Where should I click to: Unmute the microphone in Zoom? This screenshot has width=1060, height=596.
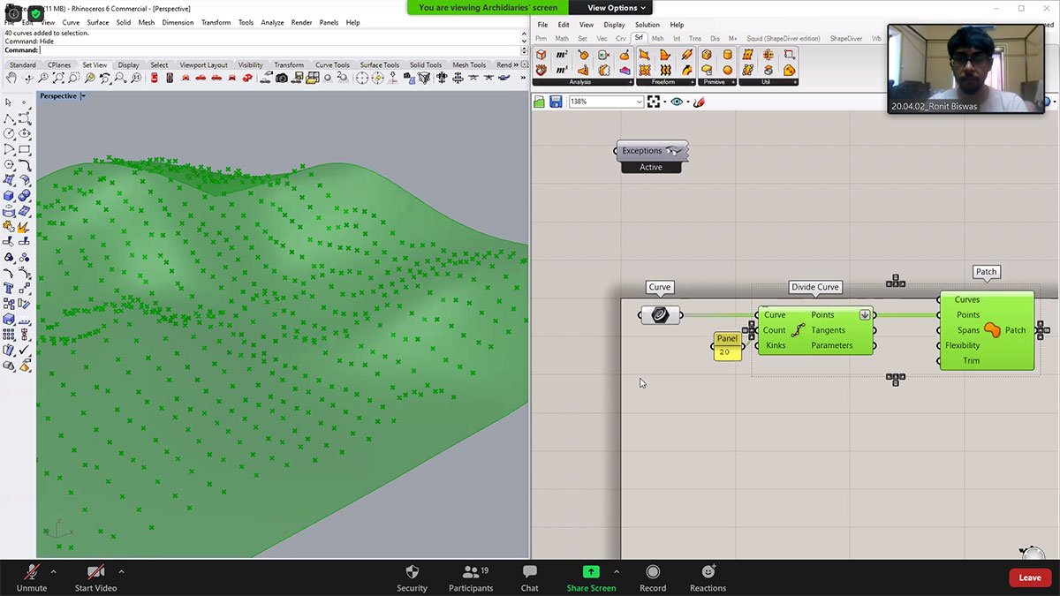32,577
